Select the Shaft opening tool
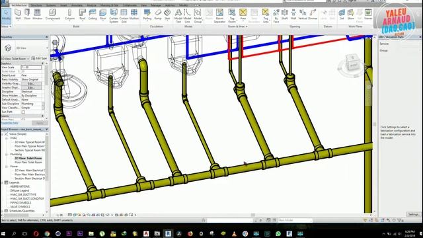Image resolution: width=423 pixels, height=238 pixels. 285,15
